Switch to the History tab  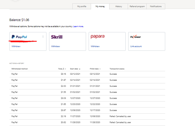[x=119, y=6]
